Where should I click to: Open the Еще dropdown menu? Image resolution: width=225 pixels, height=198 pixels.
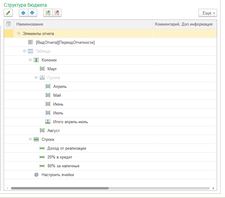point(207,13)
